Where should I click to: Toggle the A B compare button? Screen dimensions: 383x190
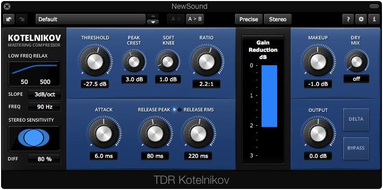[176, 19]
